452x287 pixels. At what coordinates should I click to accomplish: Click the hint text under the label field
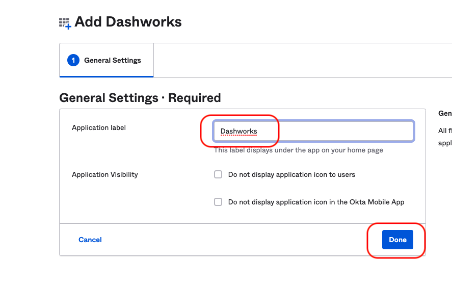tap(298, 150)
